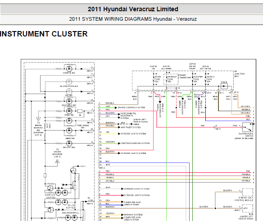Click 'INTERIOR LIGHTS SYSTEM' beside the YEL wire
Image resolution: width=263 pixels, height=221 pixels.
click(x=133, y=134)
